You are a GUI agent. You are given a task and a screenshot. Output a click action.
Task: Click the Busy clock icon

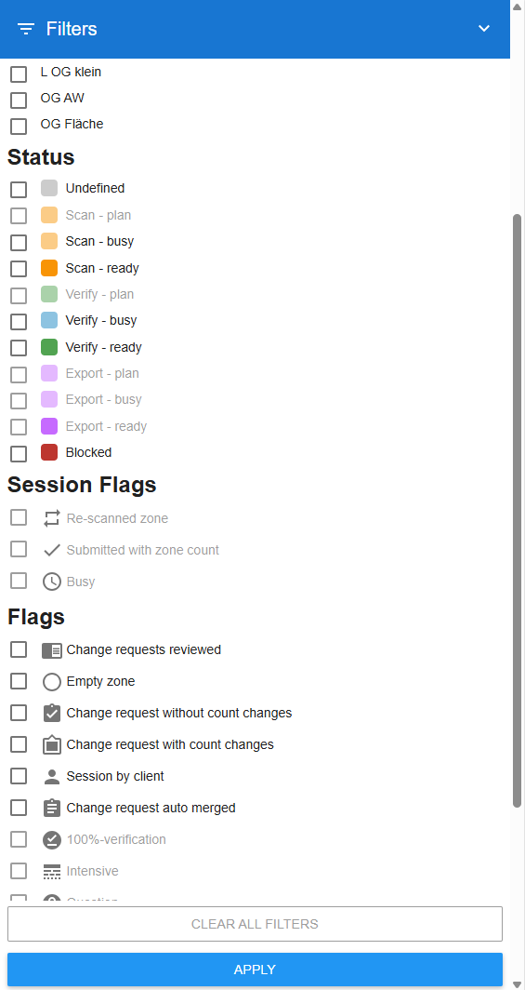[x=52, y=582]
